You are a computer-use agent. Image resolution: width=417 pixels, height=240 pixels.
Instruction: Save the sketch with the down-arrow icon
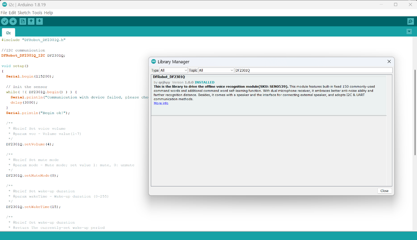click(40, 21)
